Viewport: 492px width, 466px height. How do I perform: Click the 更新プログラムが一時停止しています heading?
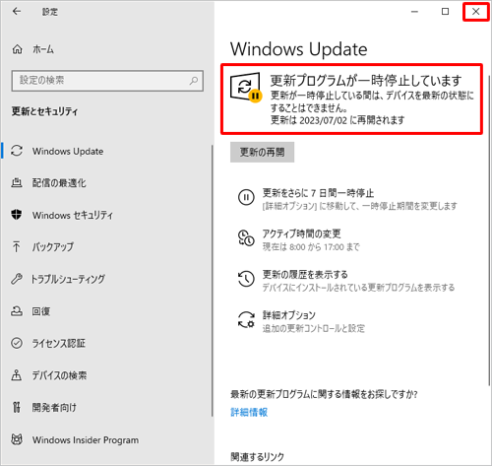click(366, 80)
